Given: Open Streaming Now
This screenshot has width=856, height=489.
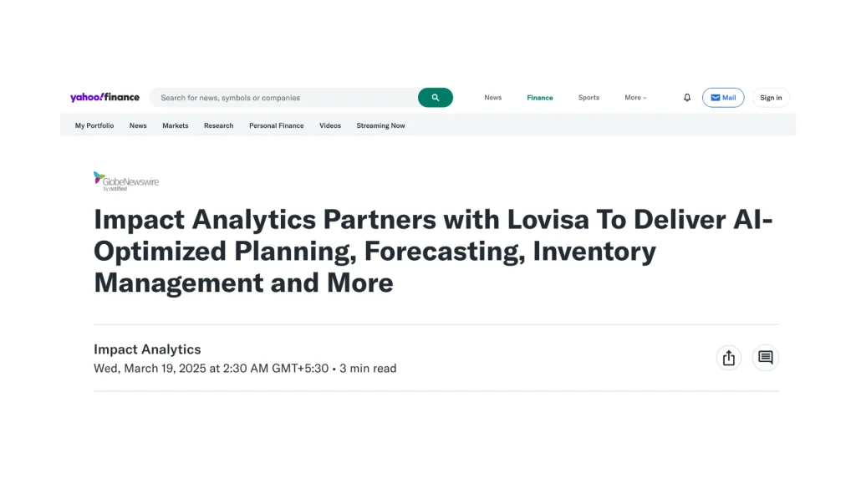Looking at the screenshot, I should (380, 125).
